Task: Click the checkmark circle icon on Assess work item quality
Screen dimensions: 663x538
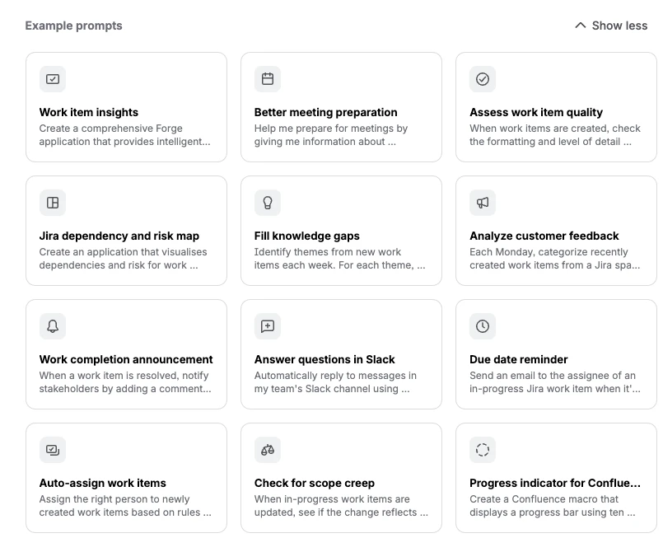Action: [483, 79]
